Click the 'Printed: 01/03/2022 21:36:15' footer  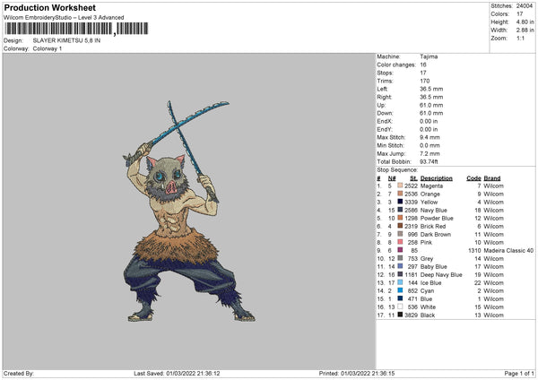tap(357, 374)
